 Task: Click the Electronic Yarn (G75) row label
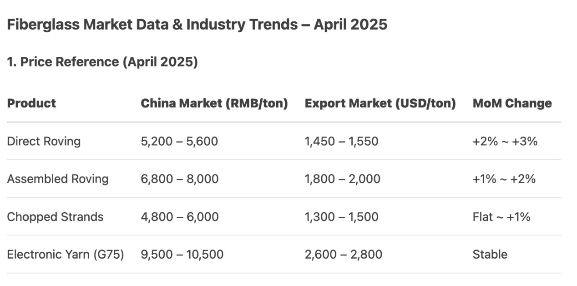pyautogui.click(x=66, y=254)
